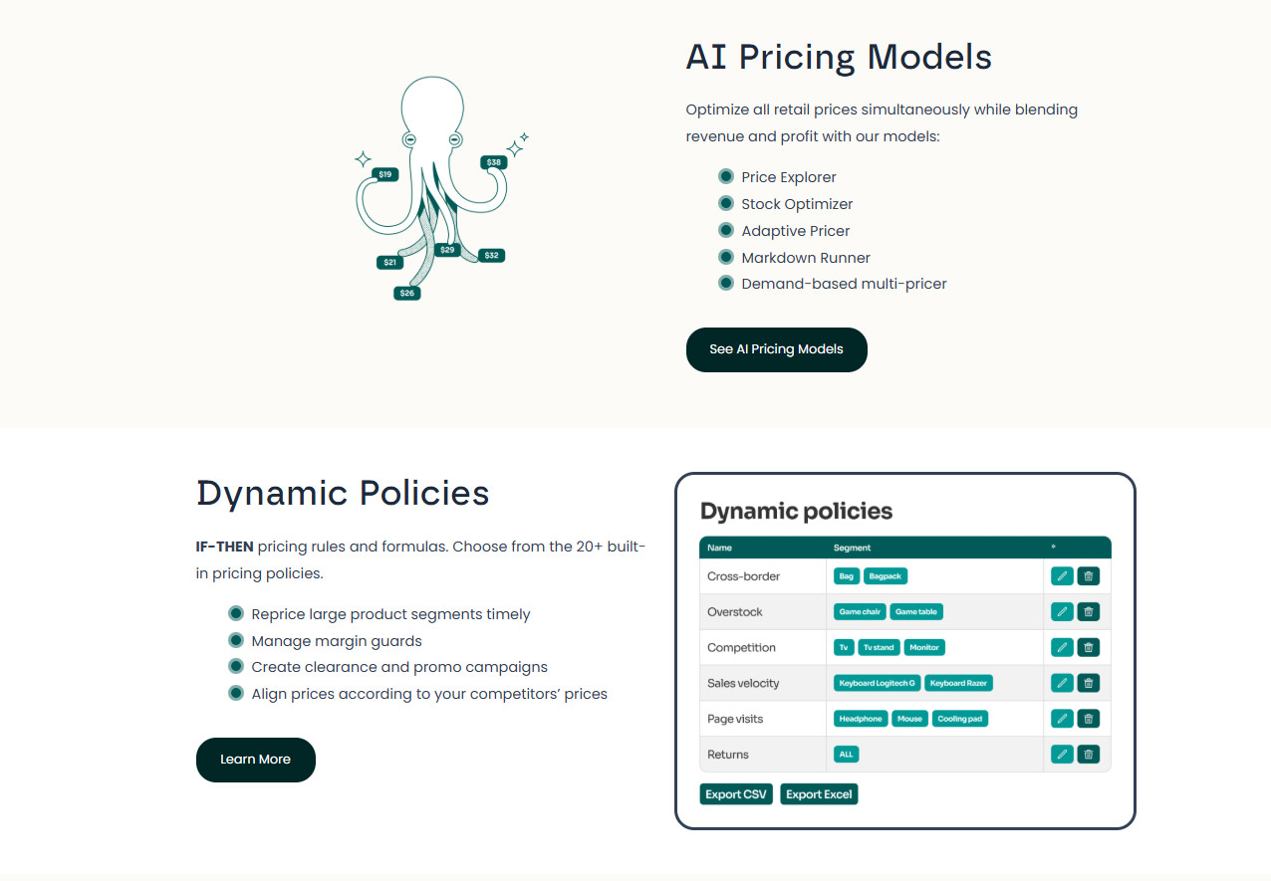Image resolution: width=1271 pixels, height=881 pixels.
Task: Click the edit pencil icon for Overstock
Action: (x=1062, y=612)
